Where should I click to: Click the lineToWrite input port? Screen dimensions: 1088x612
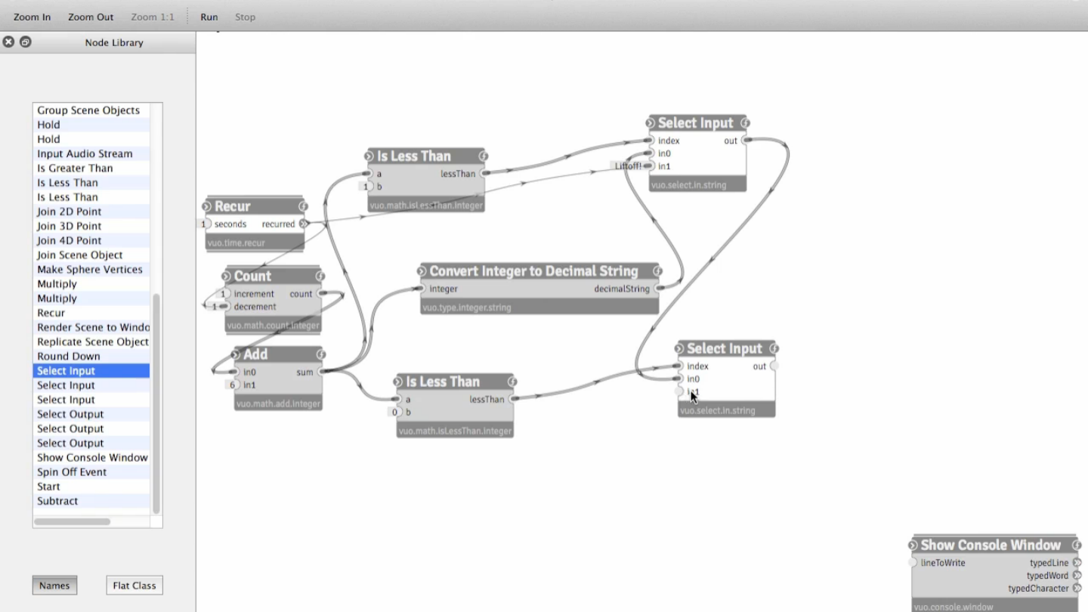pos(913,563)
